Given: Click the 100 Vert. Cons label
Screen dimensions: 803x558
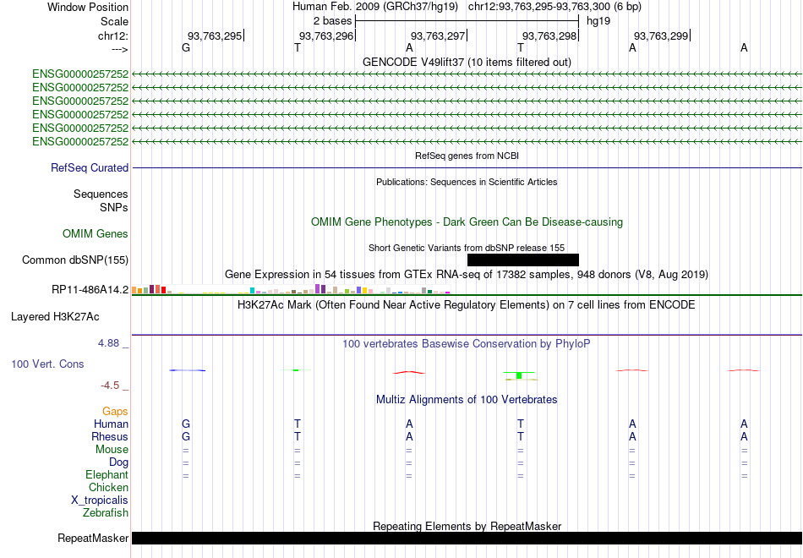Looking at the screenshot, I should point(47,364).
